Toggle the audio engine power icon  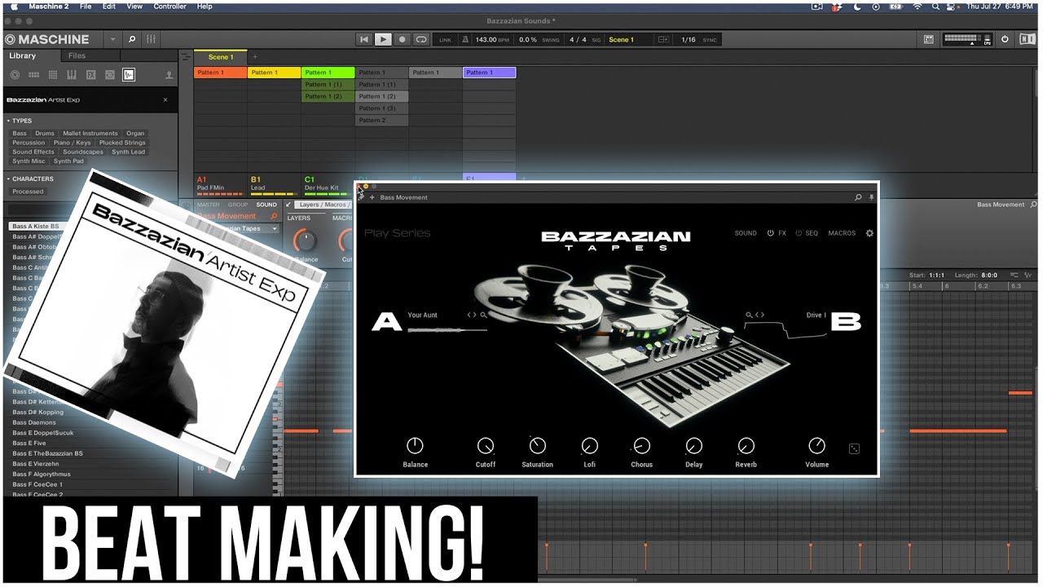tap(1005, 39)
